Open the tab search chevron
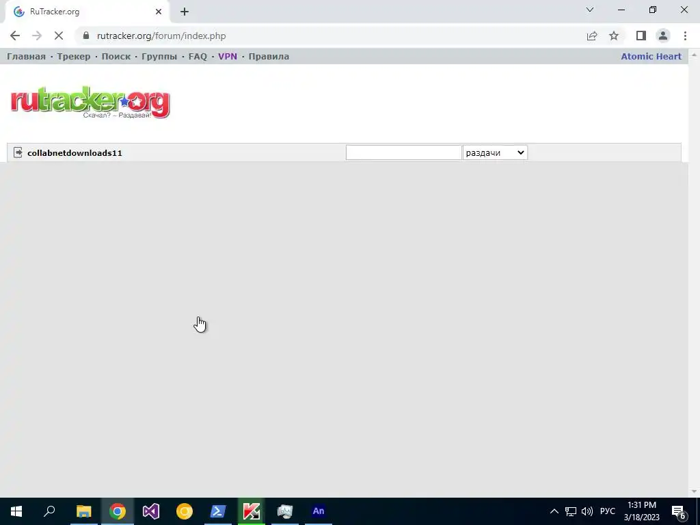Image resolution: width=700 pixels, height=525 pixels. [x=590, y=10]
